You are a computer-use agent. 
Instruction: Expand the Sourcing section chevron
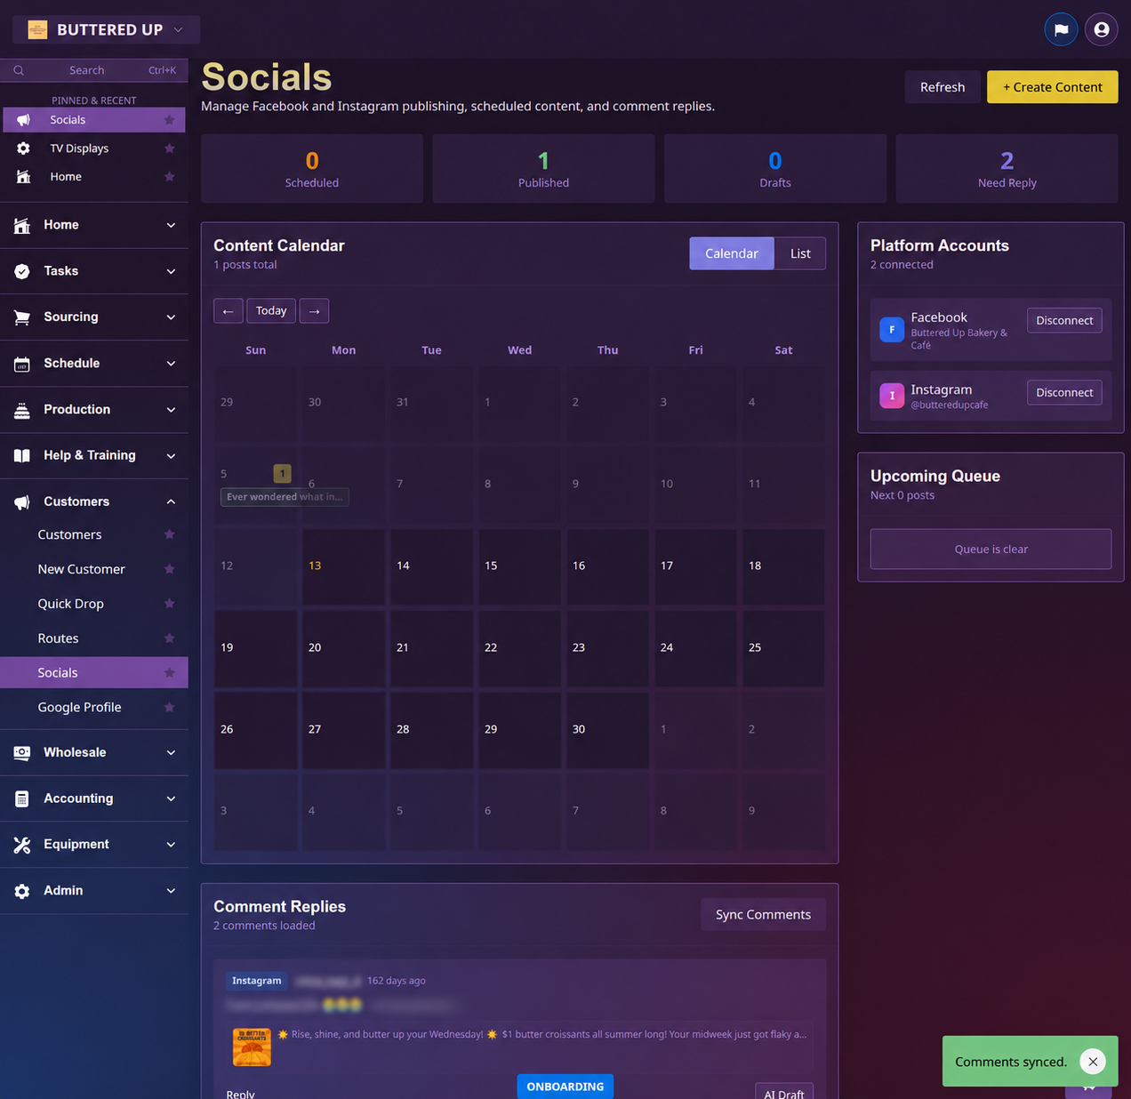coord(171,317)
